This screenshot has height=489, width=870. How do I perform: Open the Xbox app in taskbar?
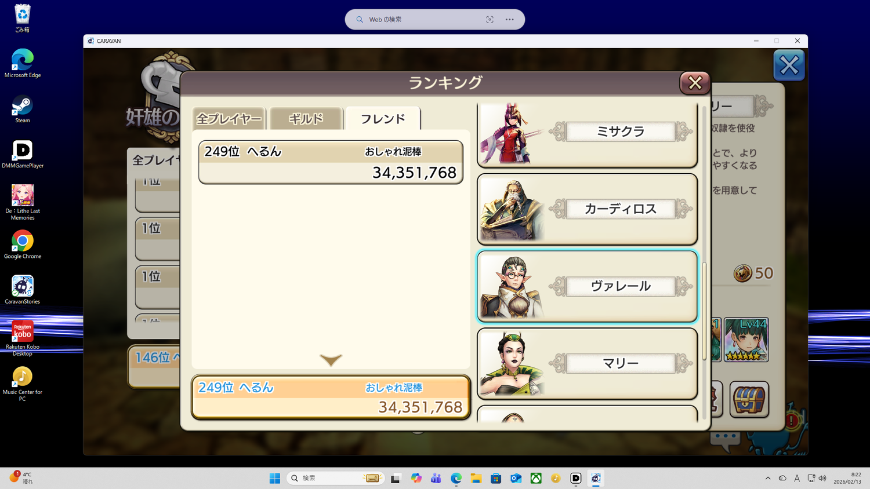click(536, 478)
